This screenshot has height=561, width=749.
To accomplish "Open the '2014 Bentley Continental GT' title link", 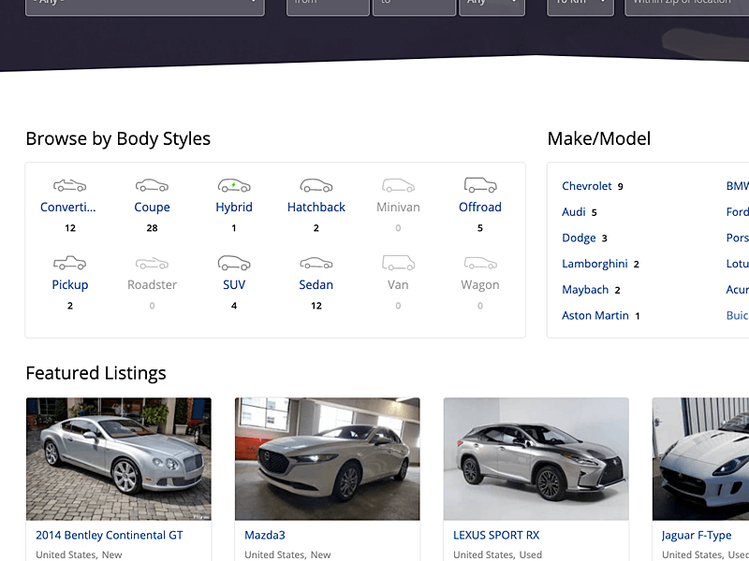I will pyautogui.click(x=110, y=535).
